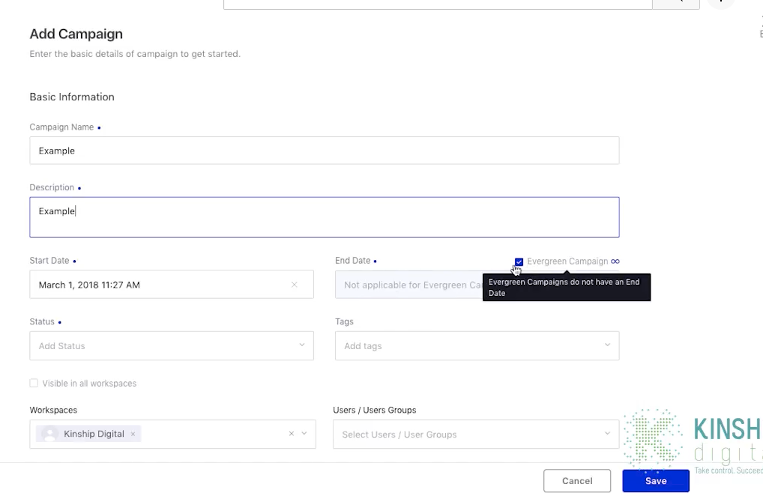763x496 pixels.
Task: Save the new campaign
Action: click(655, 481)
